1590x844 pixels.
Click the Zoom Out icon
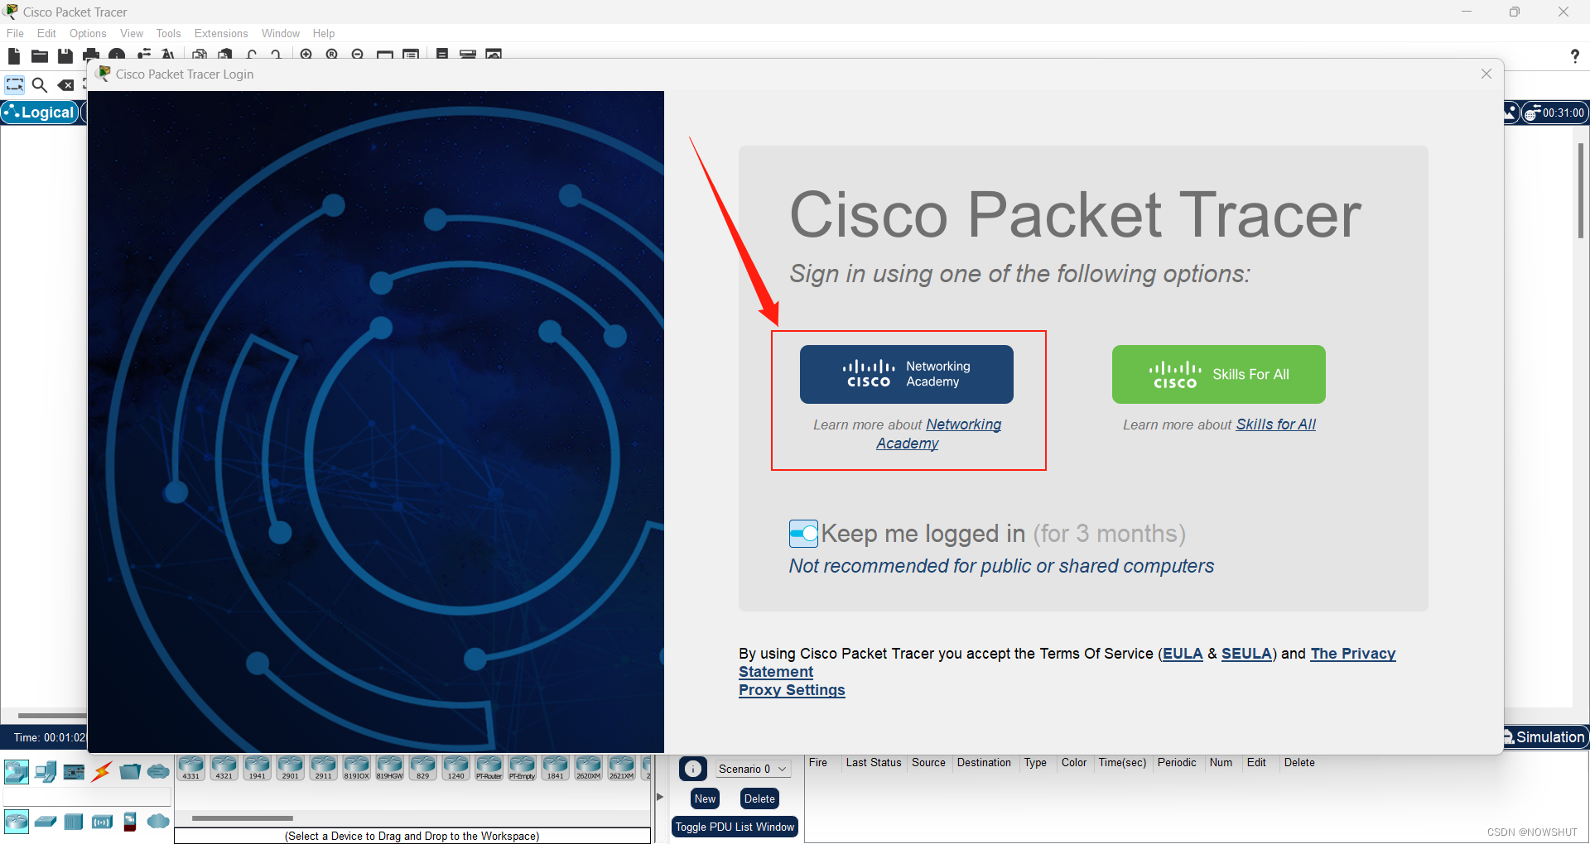point(358,55)
